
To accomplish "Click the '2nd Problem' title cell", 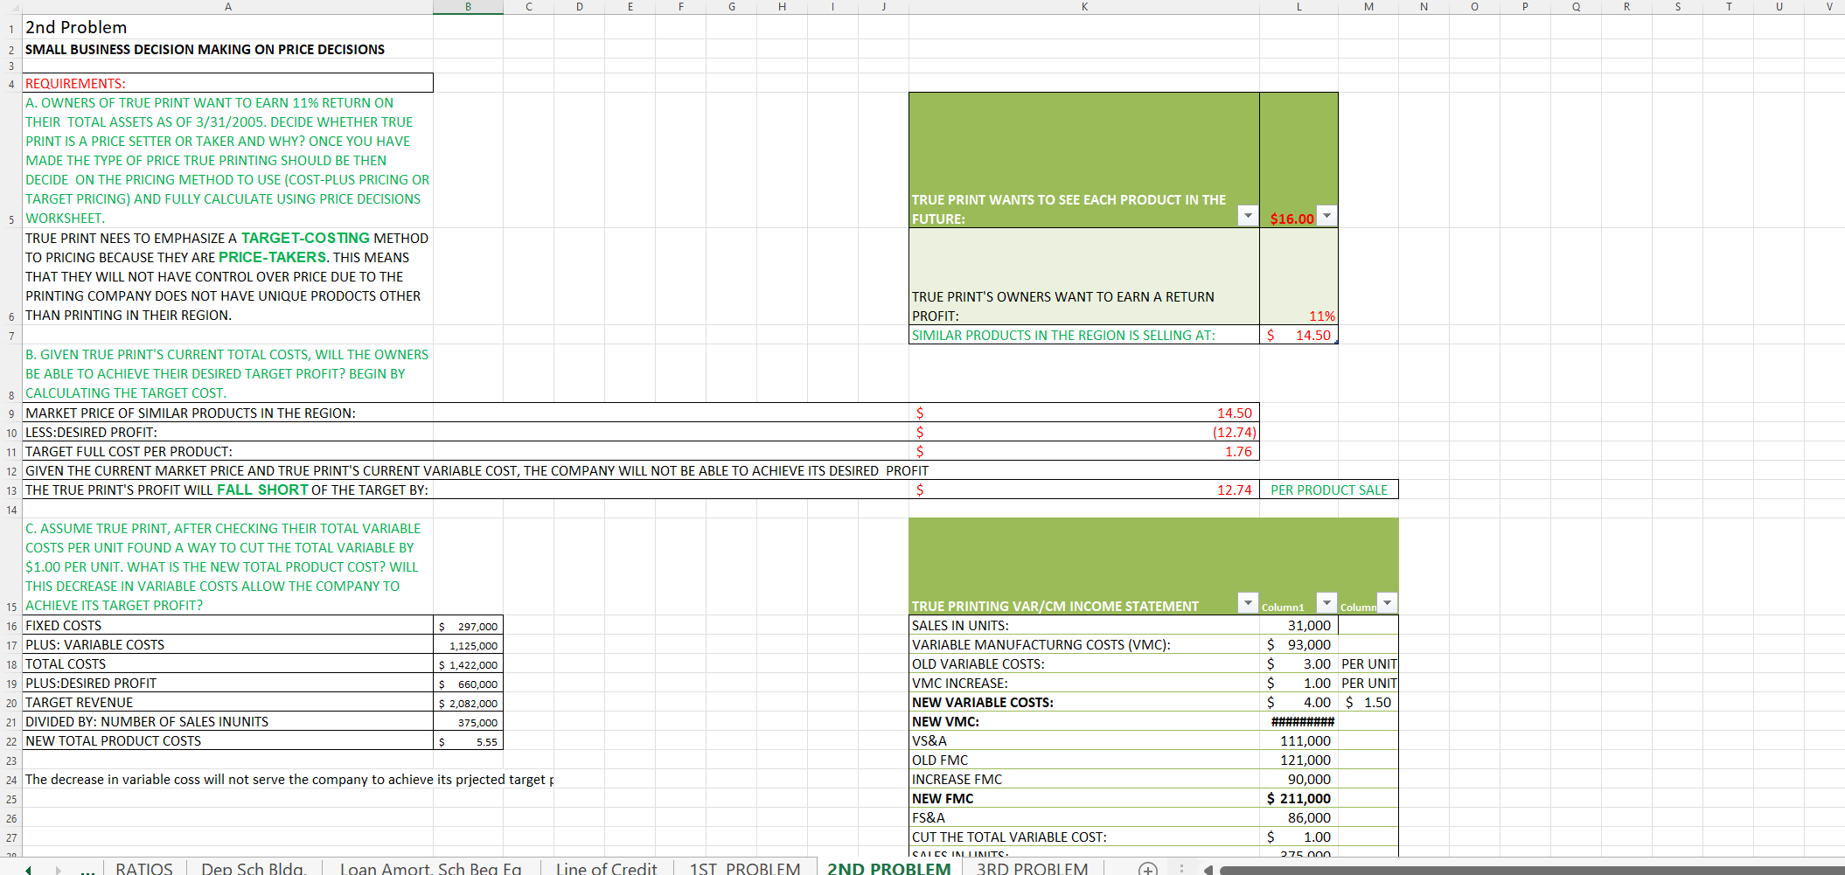I will click(228, 27).
